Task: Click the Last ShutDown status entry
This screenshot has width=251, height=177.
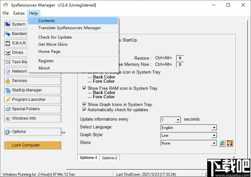Action: [146, 174]
